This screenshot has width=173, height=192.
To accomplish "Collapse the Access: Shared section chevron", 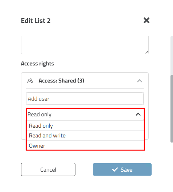I will pos(140,81).
